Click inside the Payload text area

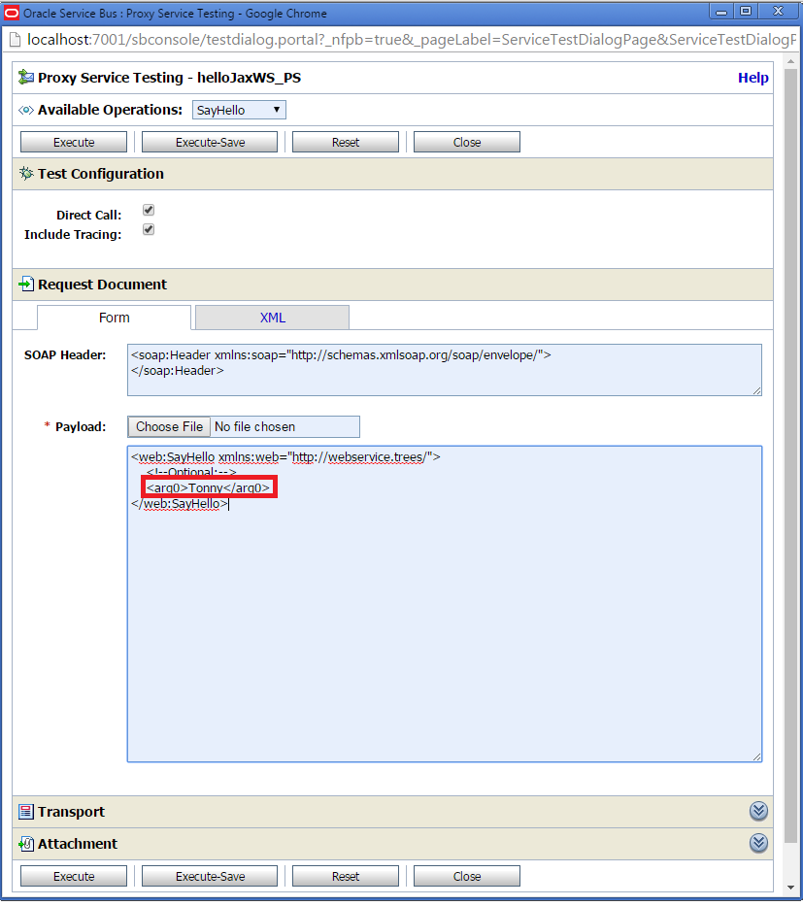coord(445,604)
